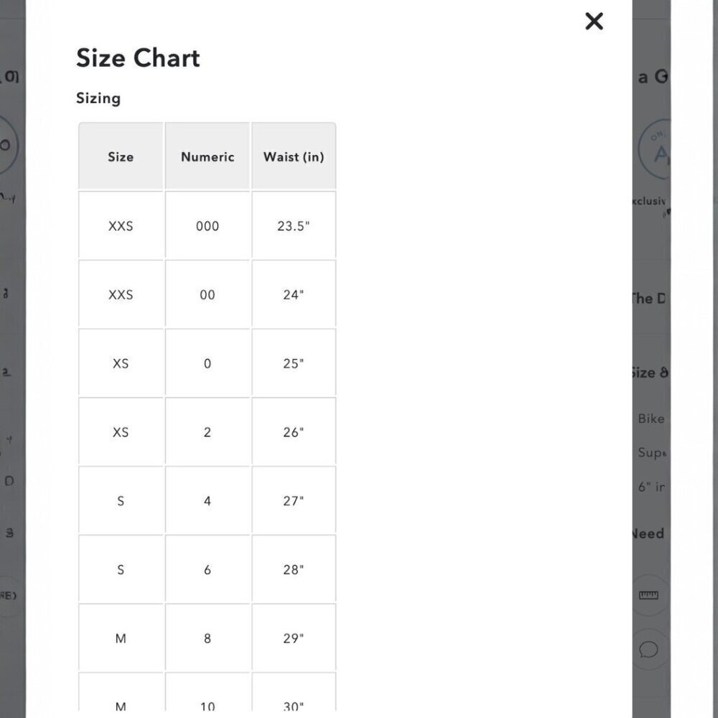Click the Size column header
Image resolution: width=718 pixels, height=718 pixels.
click(x=121, y=156)
